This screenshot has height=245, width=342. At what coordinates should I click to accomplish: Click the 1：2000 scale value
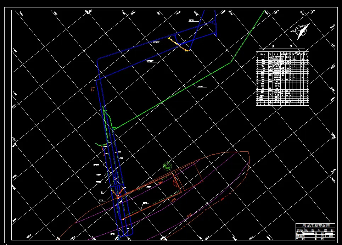(329, 236)
